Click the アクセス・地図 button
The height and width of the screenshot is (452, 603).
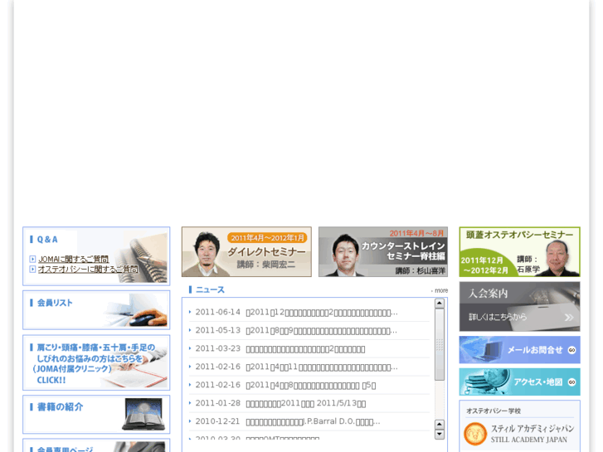[x=519, y=382]
